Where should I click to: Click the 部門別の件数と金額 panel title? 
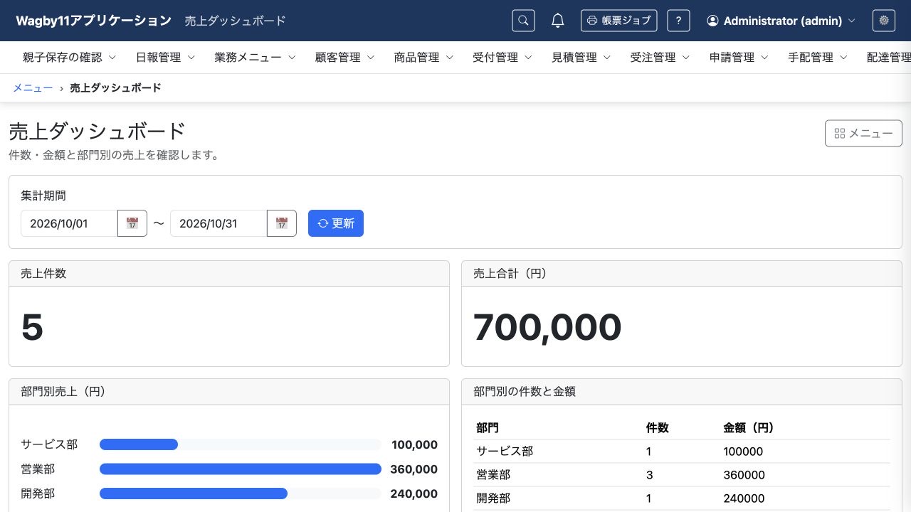click(525, 391)
